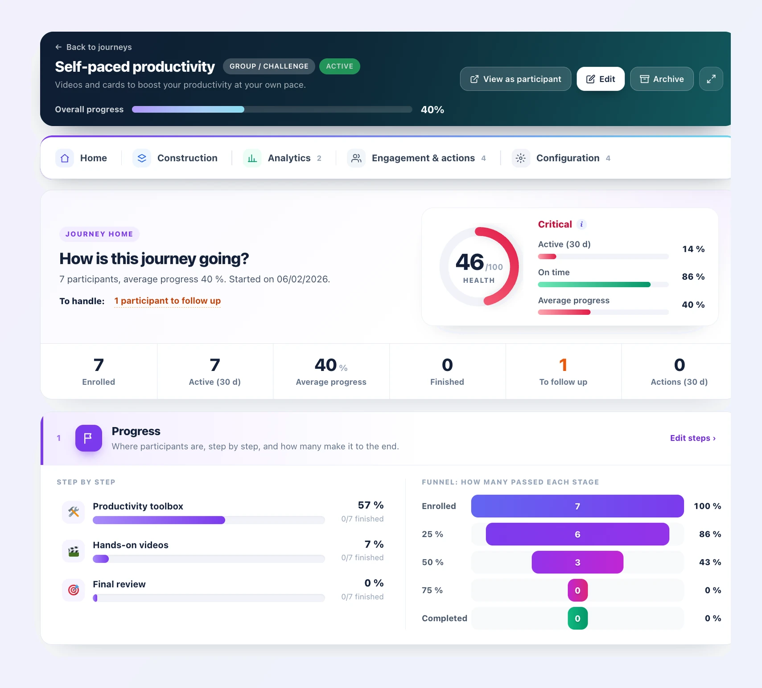Image resolution: width=762 pixels, height=688 pixels.
Task: Click the Enrolled funnel bar showing 7
Action: coord(577,506)
